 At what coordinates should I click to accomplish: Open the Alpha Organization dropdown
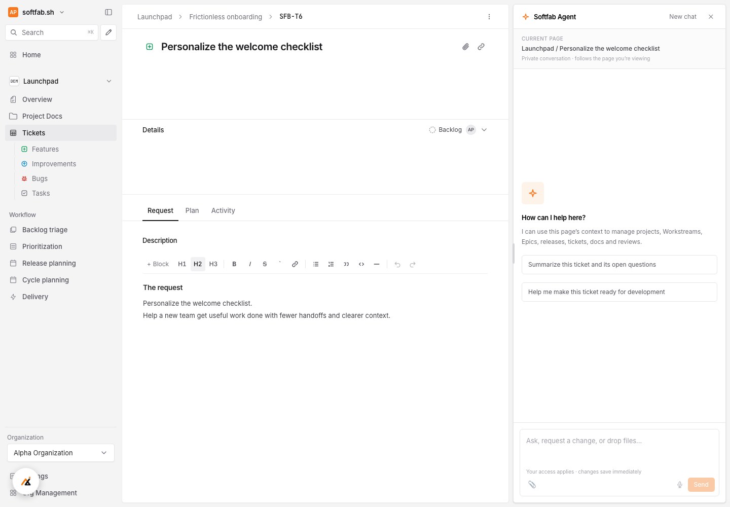click(61, 453)
